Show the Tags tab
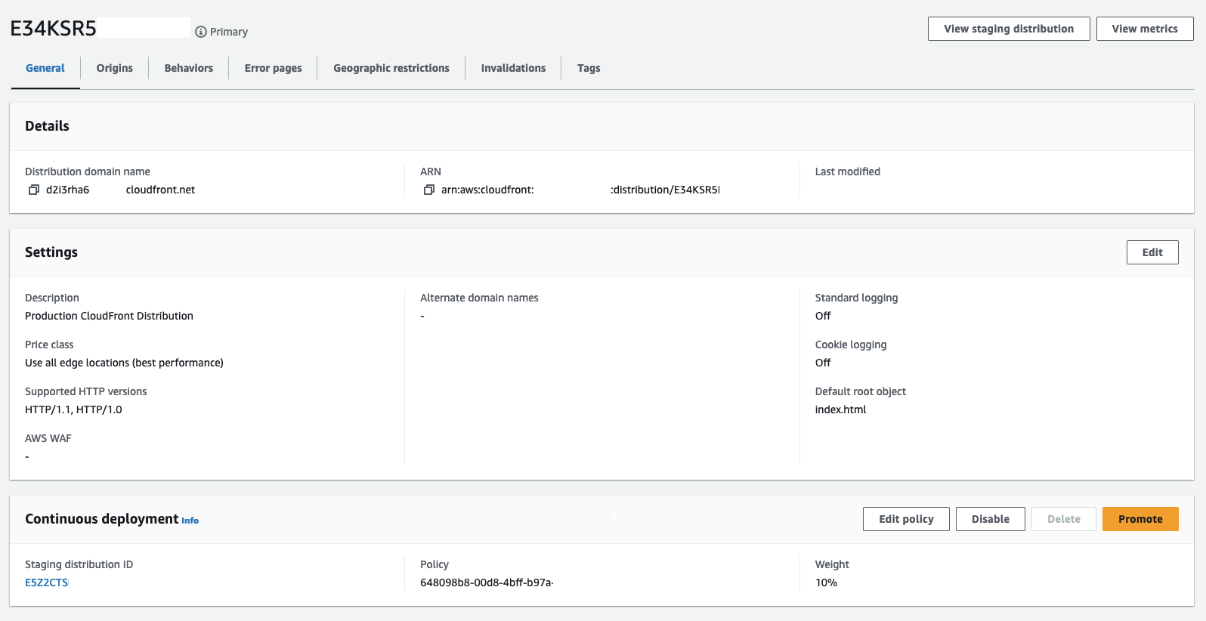The image size is (1206, 621). click(x=589, y=68)
